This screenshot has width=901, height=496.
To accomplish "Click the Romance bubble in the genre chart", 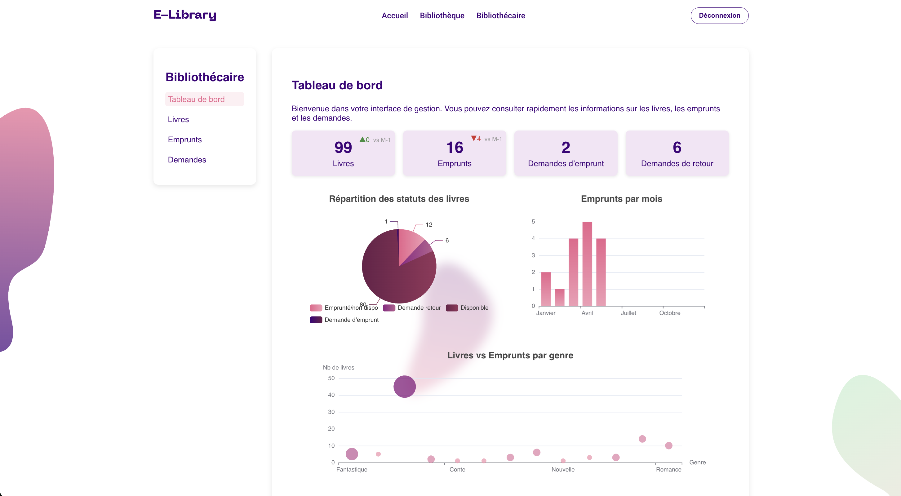I will pos(668,446).
